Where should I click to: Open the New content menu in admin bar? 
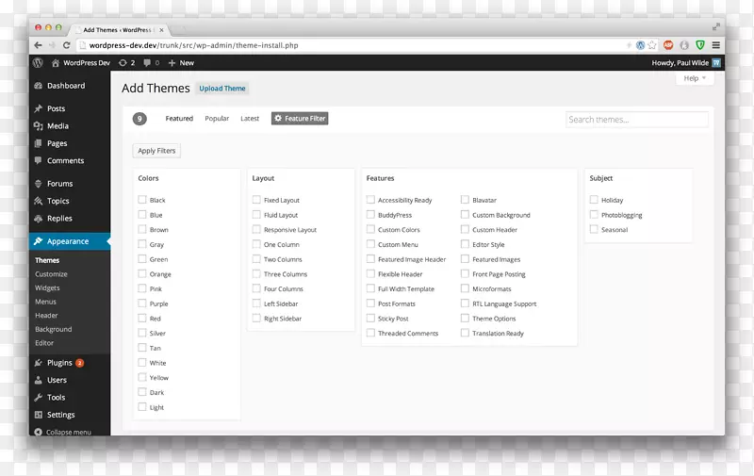click(x=181, y=63)
